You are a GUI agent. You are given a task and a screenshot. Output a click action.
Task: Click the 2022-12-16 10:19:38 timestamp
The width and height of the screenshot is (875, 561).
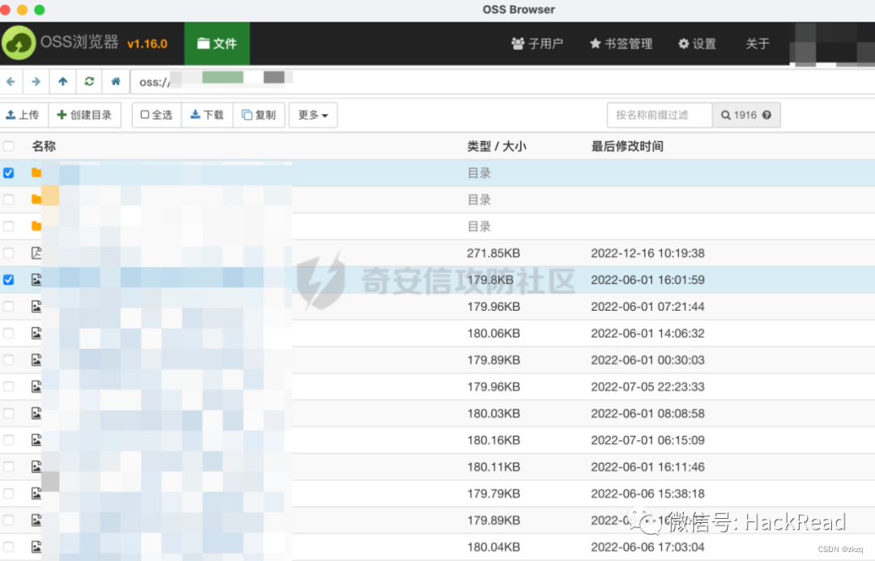(x=648, y=253)
